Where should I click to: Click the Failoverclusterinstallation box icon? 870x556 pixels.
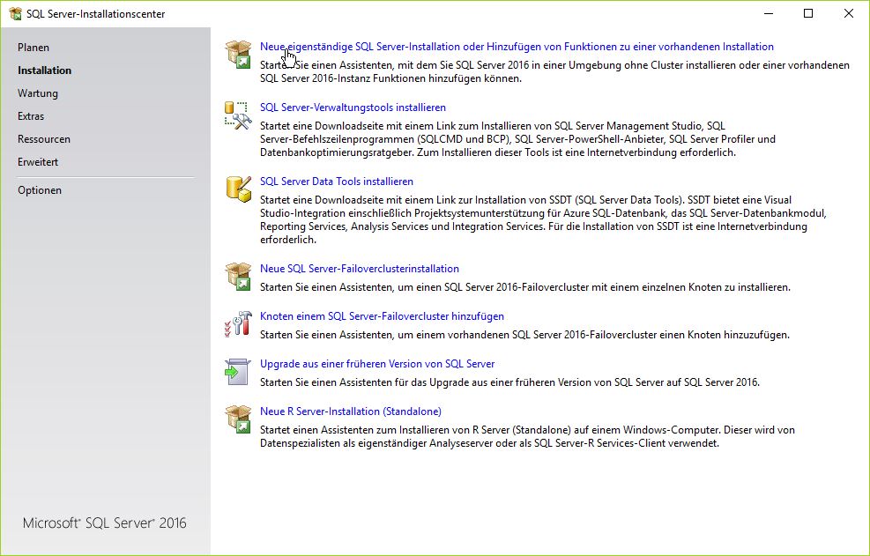click(238, 277)
